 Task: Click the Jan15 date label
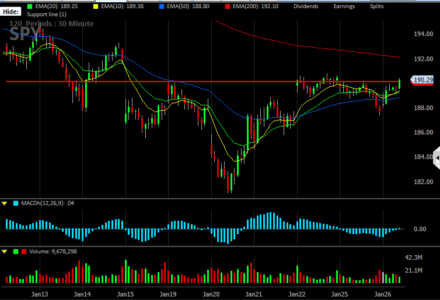coord(125,294)
